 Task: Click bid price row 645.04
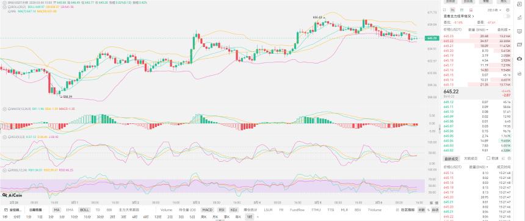tap(477, 141)
